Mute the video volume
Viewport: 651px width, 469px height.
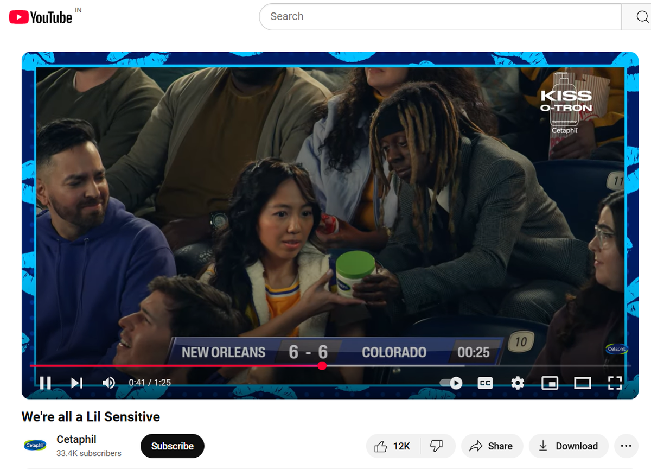(108, 383)
